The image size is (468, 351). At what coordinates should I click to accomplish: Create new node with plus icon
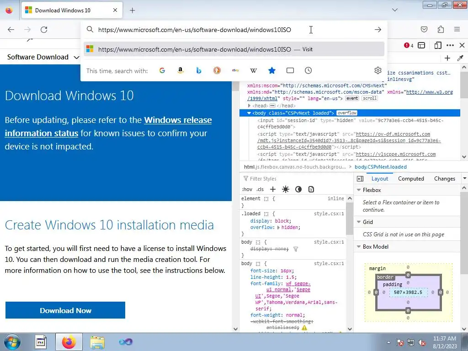pyautogui.click(x=447, y=58)
